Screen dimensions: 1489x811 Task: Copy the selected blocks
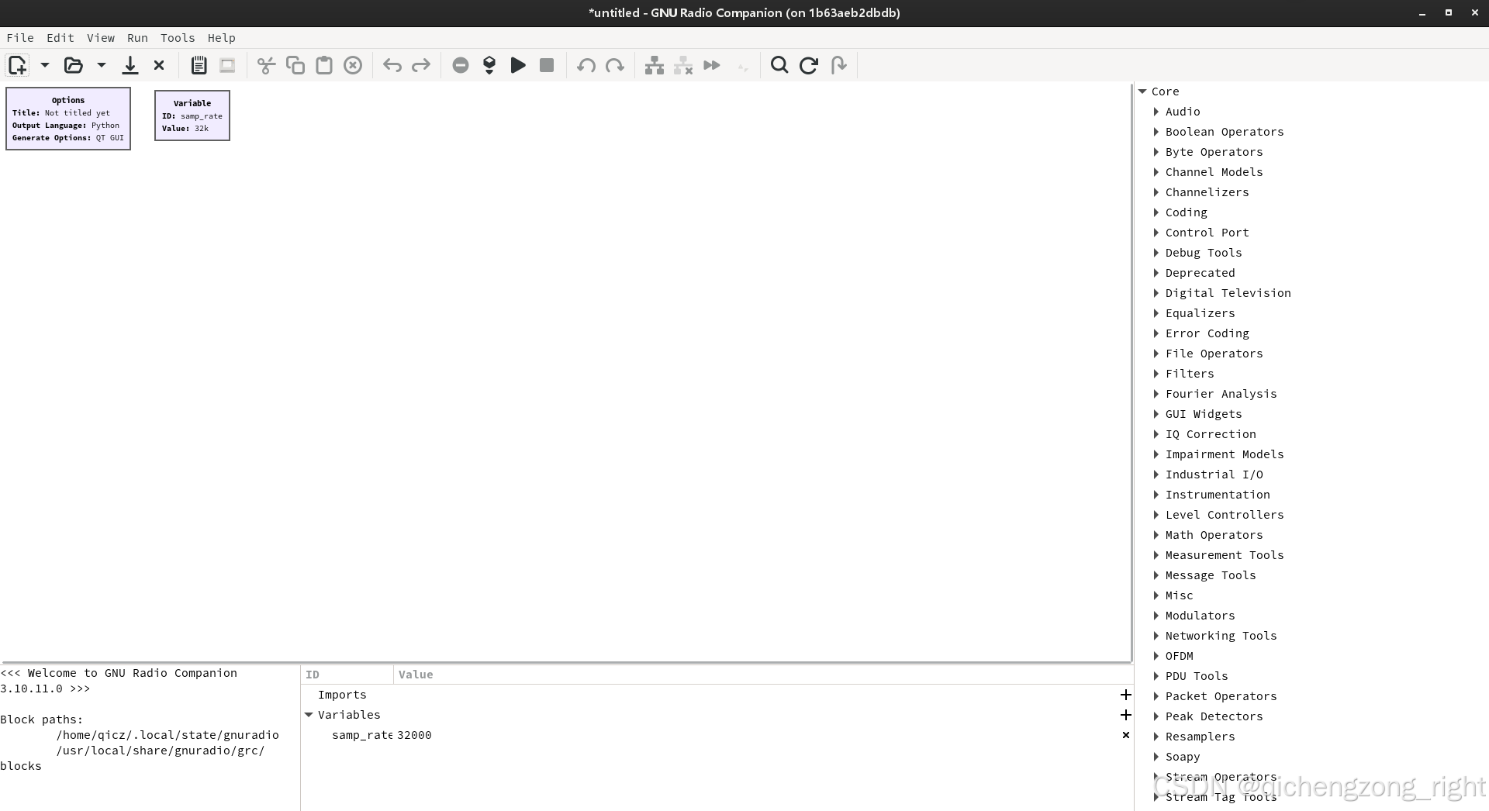[295, 65]
